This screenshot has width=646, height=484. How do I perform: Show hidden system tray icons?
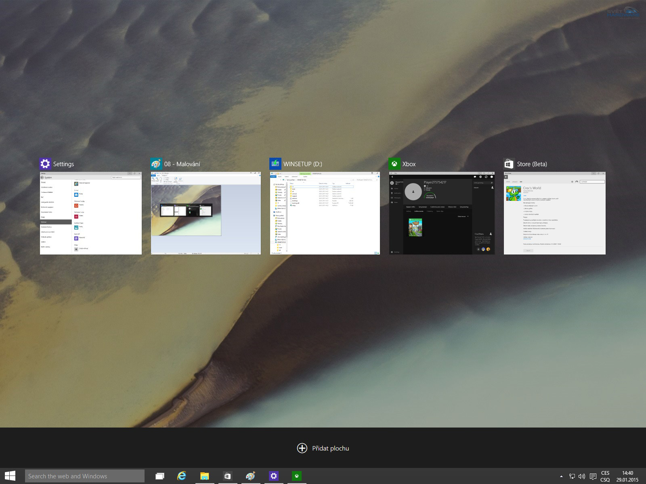[561, 476]
